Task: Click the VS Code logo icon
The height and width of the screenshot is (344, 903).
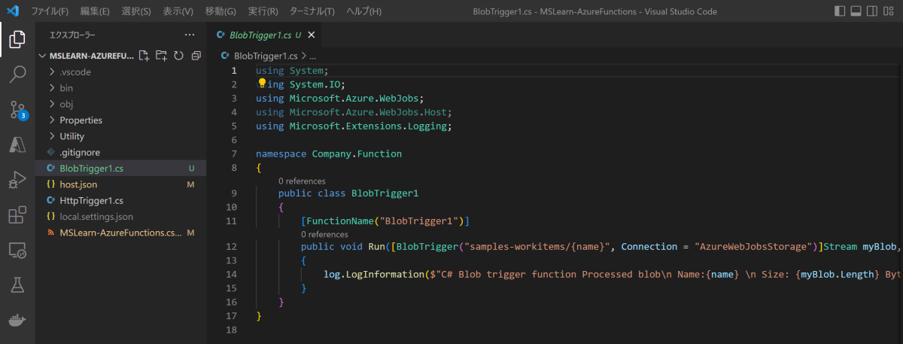Action: pos(12,11)
